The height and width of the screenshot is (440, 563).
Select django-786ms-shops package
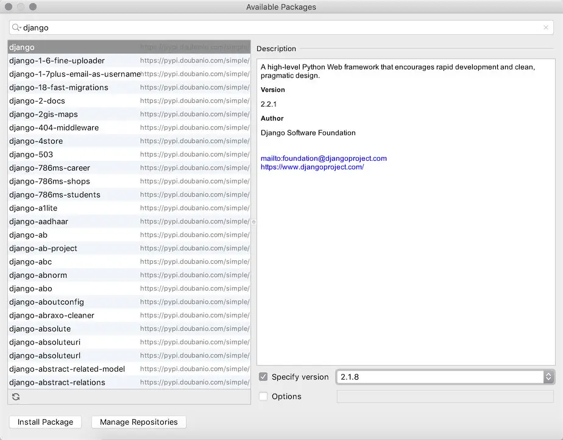click(x=129, y=182)
